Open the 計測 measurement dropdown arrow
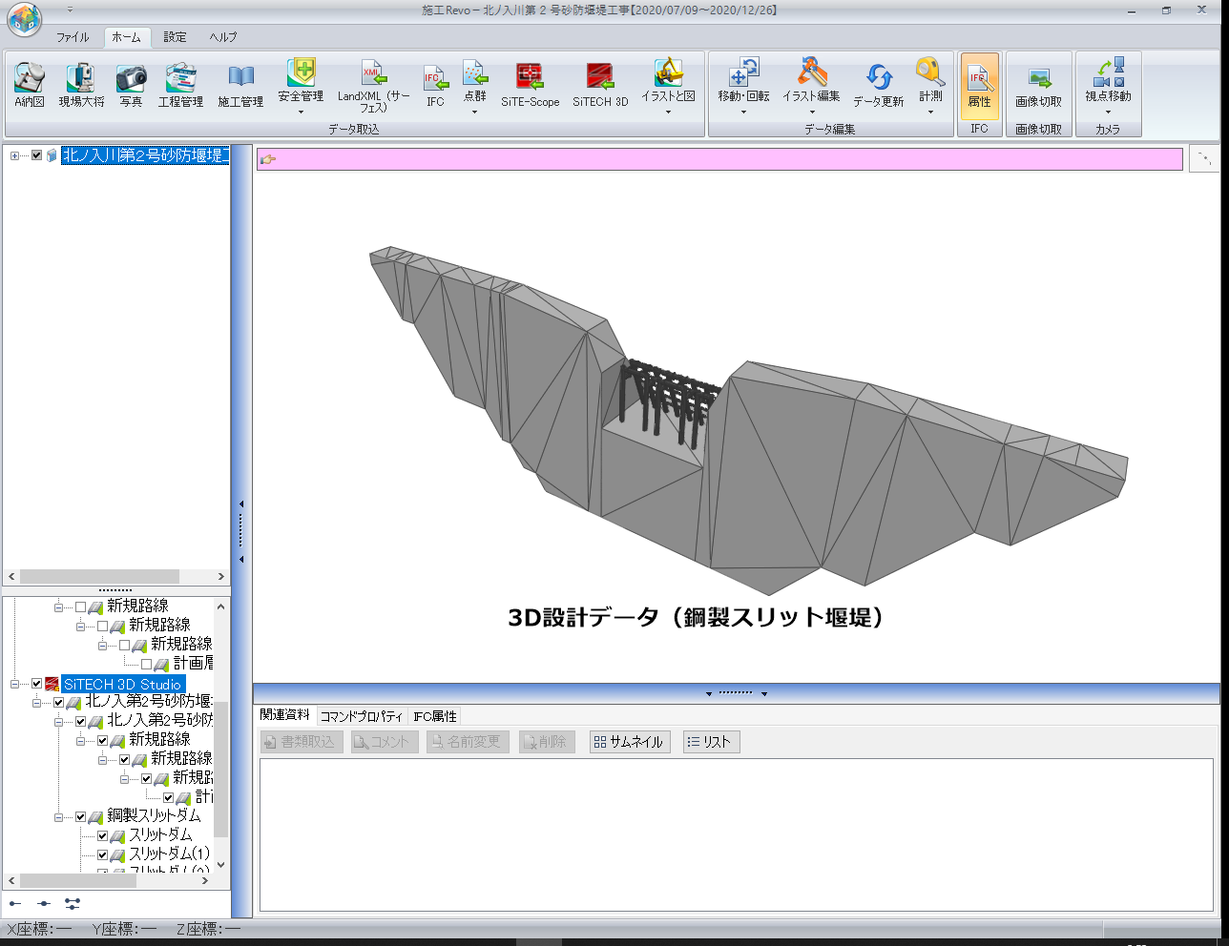Viewport: 1229px width, 946px height. click(x=930, y=113)
